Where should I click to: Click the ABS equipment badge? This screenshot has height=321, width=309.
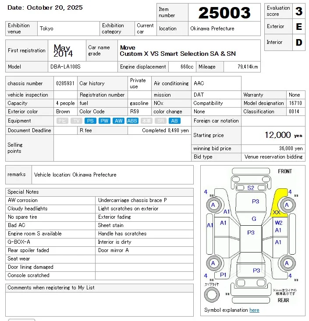pos(132,121)
